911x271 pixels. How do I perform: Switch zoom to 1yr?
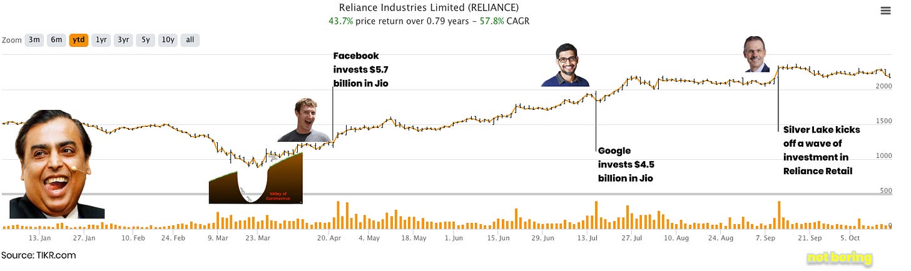[x=101, y=40]
